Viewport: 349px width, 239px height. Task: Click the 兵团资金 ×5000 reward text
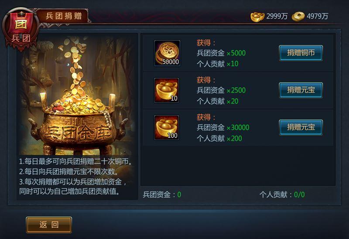click(x=221, y=53)
